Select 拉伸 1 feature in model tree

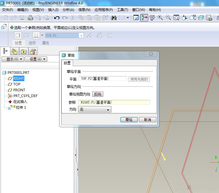pyautogui.click(x=21, y=107)
